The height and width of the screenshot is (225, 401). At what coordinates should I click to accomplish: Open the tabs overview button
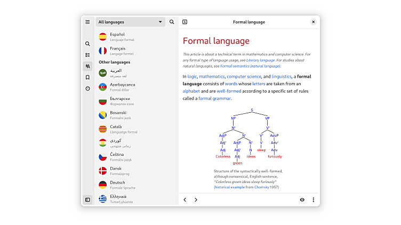[x=185, y=22]
